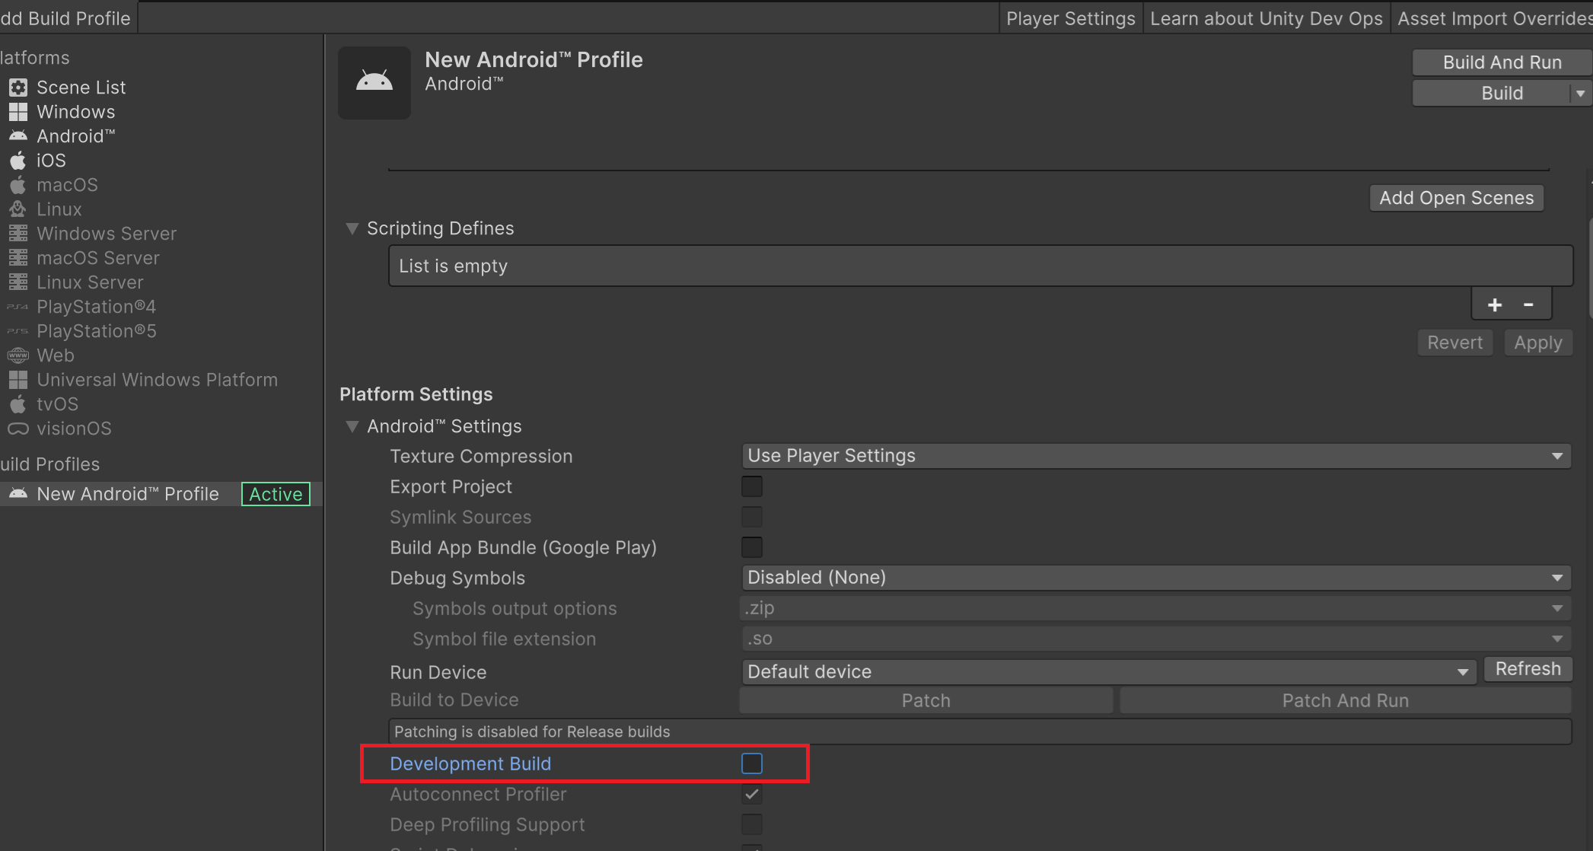Screen dimensions: 1593x851
Task: Enable the Development Build checkbox
Action: (751, 763)
